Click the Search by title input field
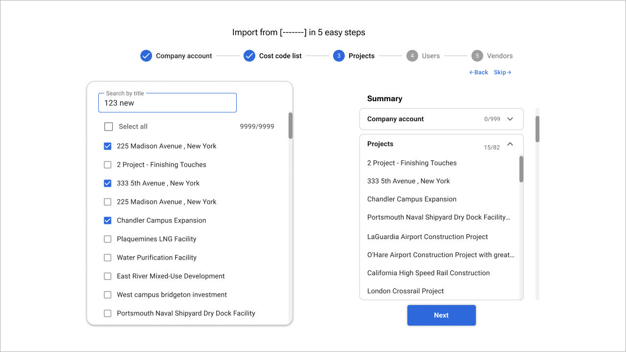Viewport: 626px width, 352px height. coord(167,103)
